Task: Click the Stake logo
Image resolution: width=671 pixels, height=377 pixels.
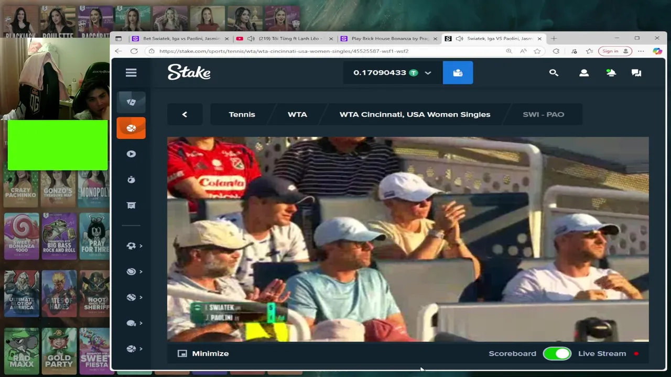Action: tap(189, 72)
